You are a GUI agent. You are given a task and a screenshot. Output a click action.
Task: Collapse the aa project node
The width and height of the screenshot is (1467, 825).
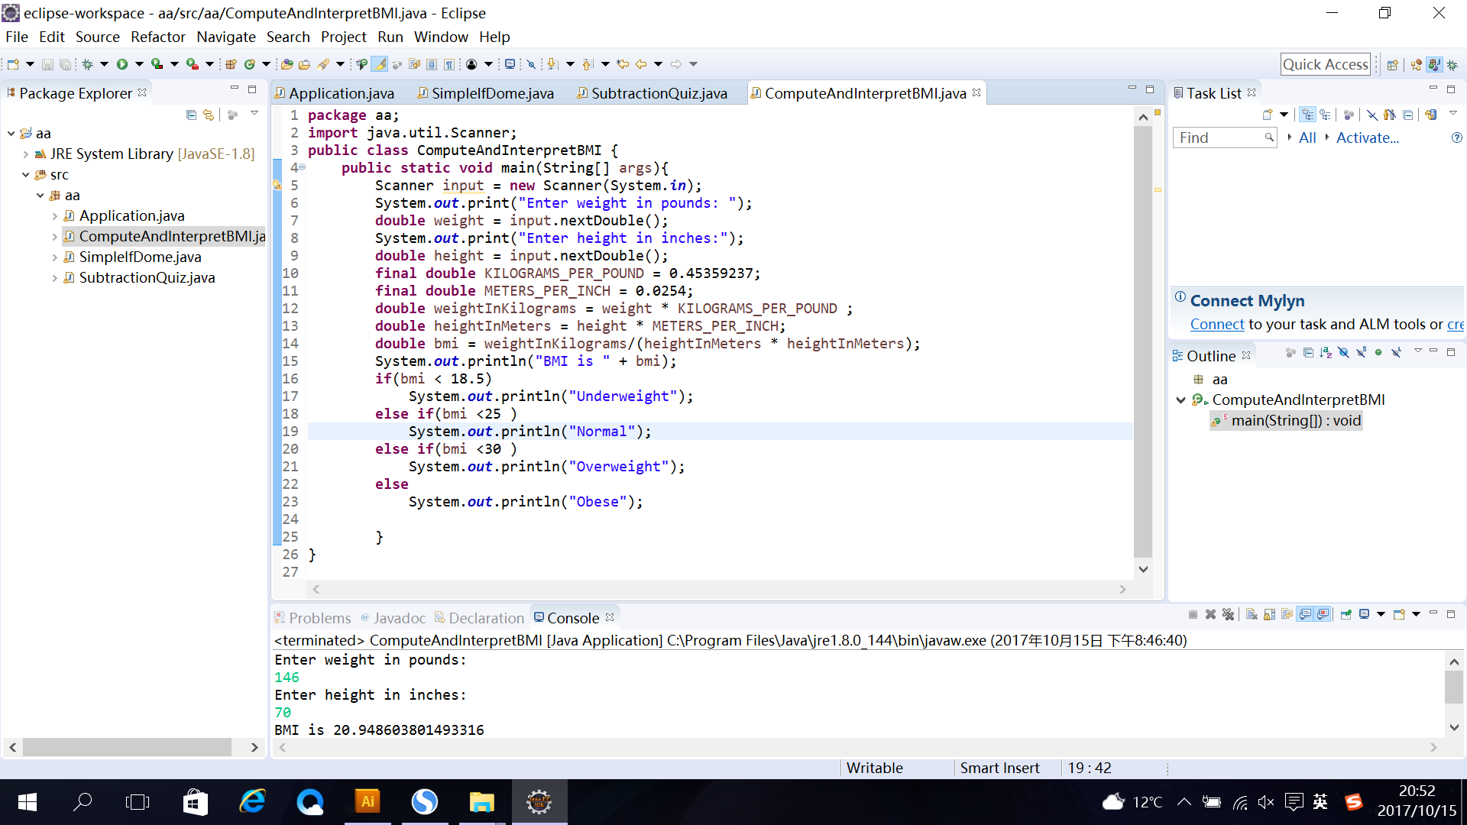point(11,133)
